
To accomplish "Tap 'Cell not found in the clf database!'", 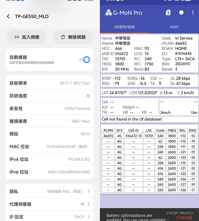I will [x=132, y=119].
